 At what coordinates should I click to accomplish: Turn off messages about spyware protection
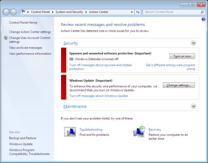tap(100, 67)
